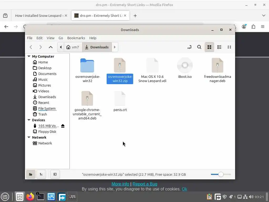Click Ok on the cookie notice
269x202 pixels.
click(x=184, y=189)
